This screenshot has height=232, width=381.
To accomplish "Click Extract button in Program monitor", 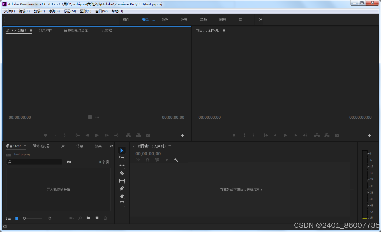I will [x=327, y=135].
